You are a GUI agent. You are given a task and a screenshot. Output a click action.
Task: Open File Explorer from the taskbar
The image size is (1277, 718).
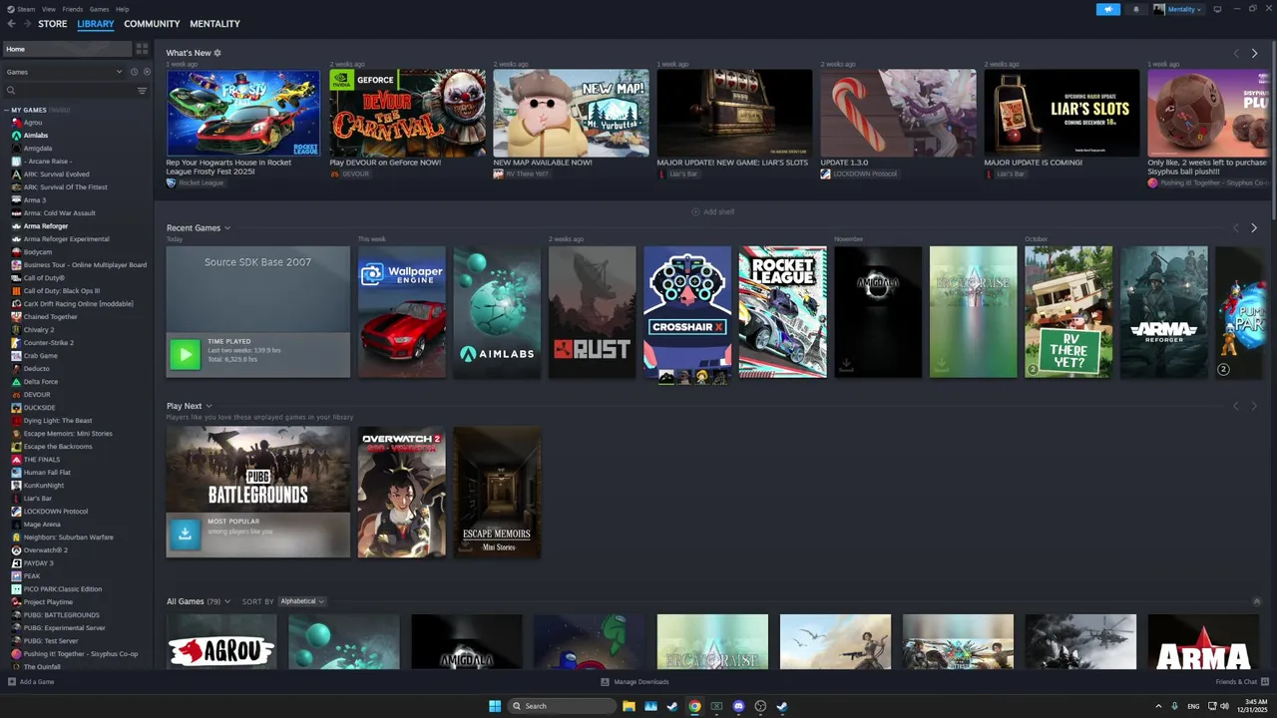[629, 706]
